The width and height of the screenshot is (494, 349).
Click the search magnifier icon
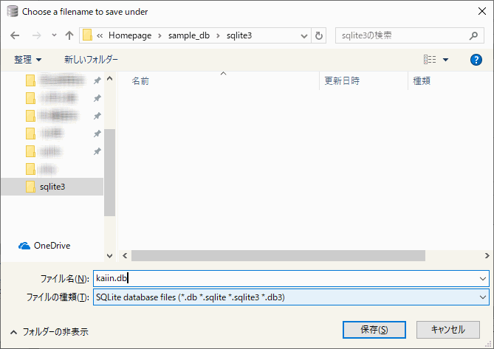(x=474, y=35)
